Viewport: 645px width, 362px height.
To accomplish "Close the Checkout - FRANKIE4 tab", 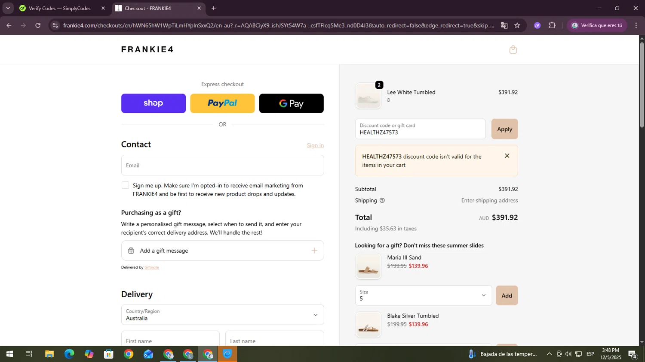I will click(199, 8).
